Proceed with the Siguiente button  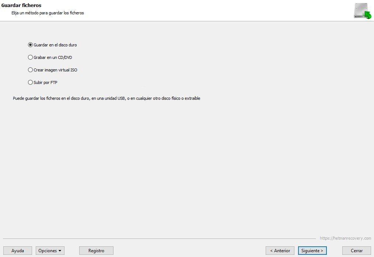click(x=312, y=251)
